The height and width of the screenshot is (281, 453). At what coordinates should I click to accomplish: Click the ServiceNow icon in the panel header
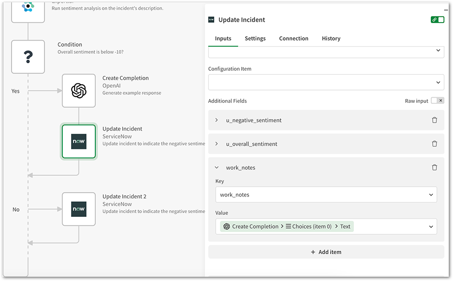pos(210,20)
